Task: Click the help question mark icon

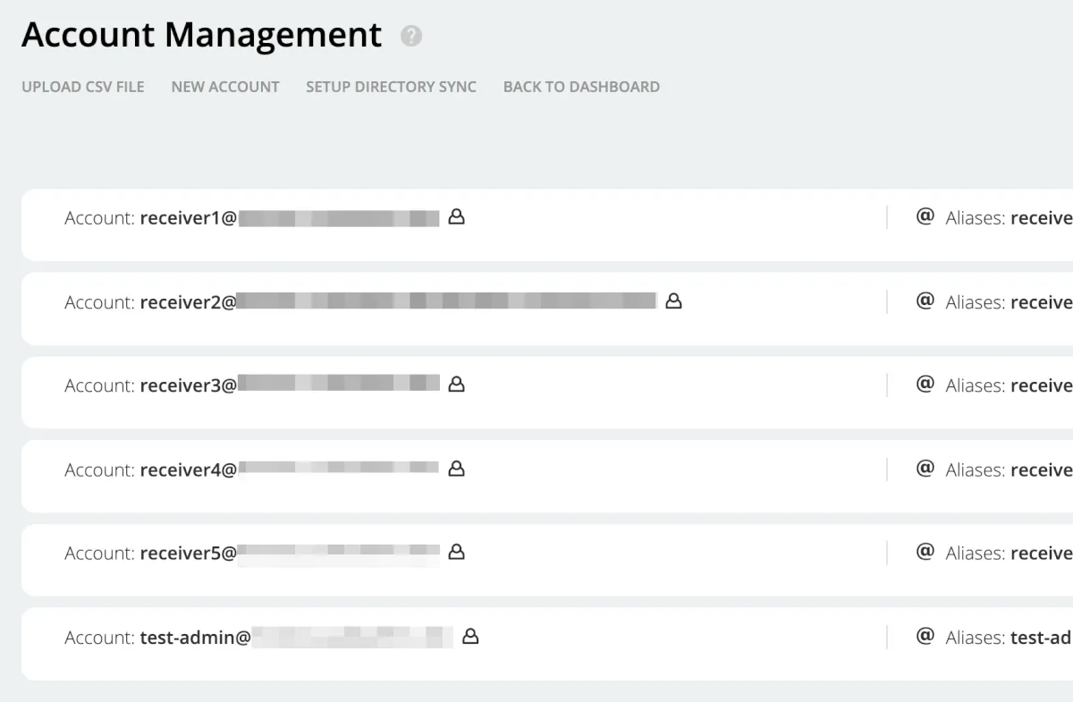Action: click(x=411, y=37)
